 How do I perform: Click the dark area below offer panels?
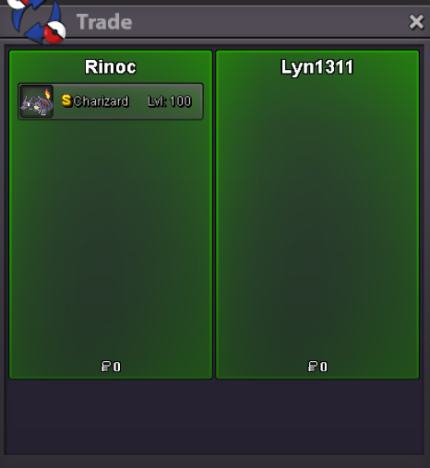click(x=214, y=417)
